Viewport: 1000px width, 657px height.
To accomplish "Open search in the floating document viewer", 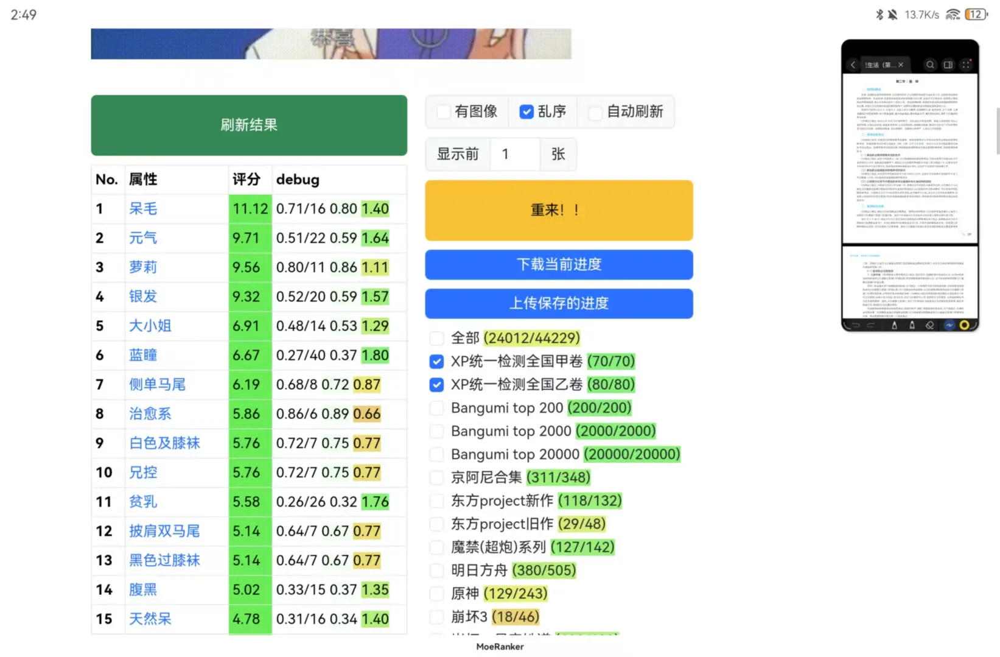I will point(930,65).
